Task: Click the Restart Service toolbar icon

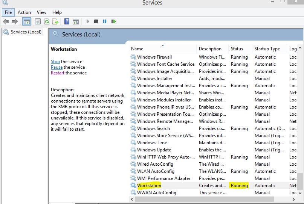Action: coord(113,21)
